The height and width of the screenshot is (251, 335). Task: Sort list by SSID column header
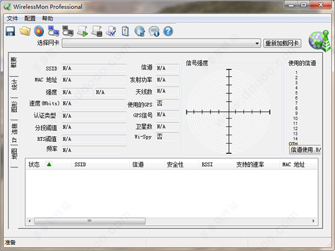tap(100, 164)
